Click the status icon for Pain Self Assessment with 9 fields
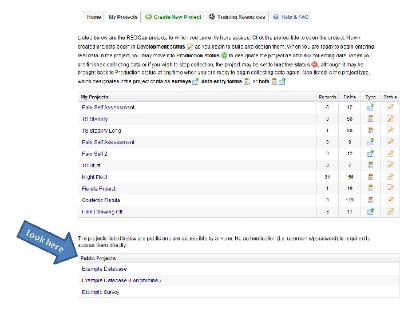This screenshot has width=412, height=309. click(x=390, y=142)
